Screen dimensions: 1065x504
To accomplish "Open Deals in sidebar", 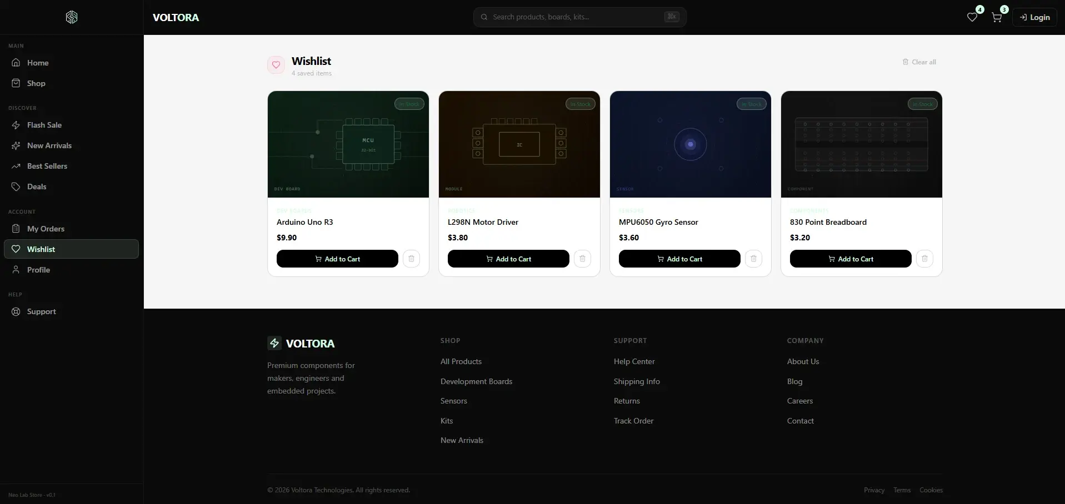I will click(72, 187).
